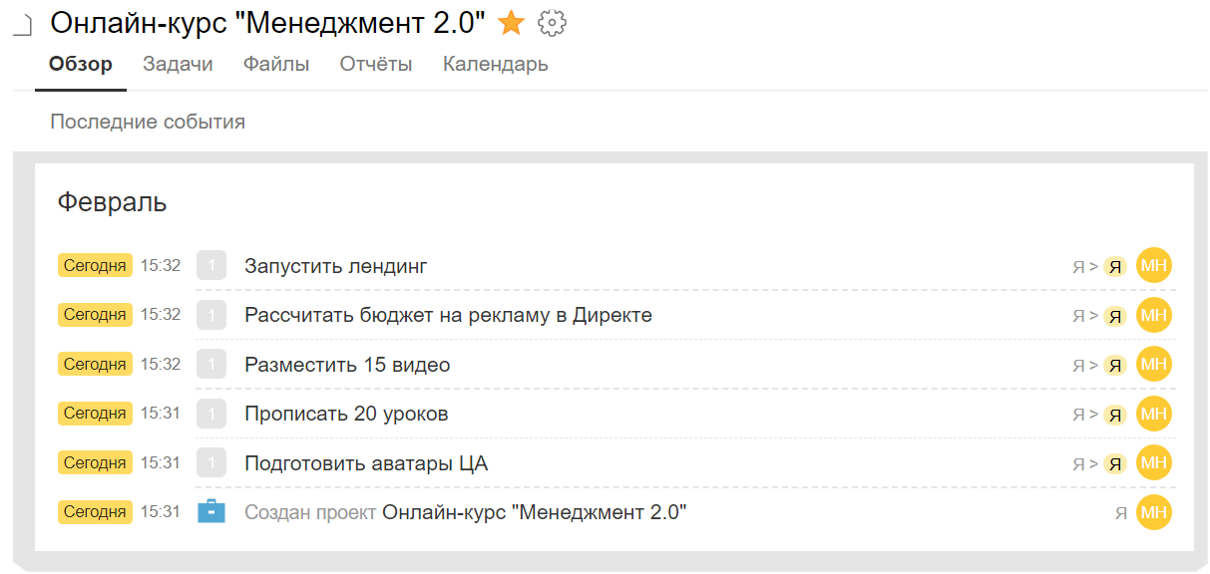The height and width of the screenshot is (574, 1210).
Task: Click the Последние события heading
Action: coord(148,122)
